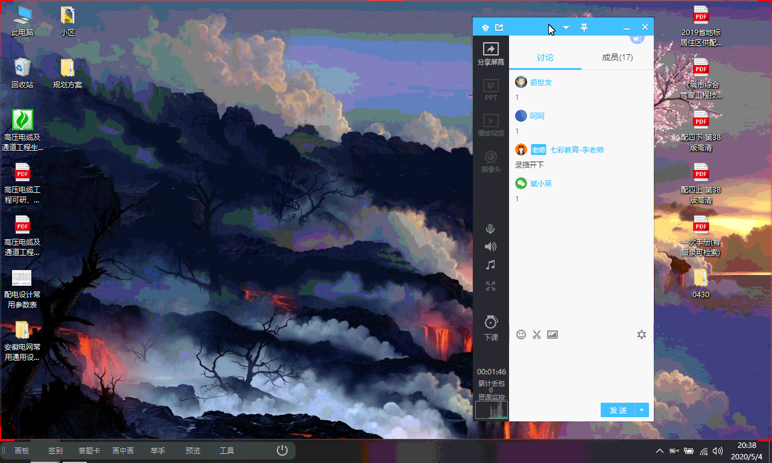Image resolution: width=772 pixels, height=463 pixels.
Task: Expand the send button dropdown arrow
Action: pos(642,410)
